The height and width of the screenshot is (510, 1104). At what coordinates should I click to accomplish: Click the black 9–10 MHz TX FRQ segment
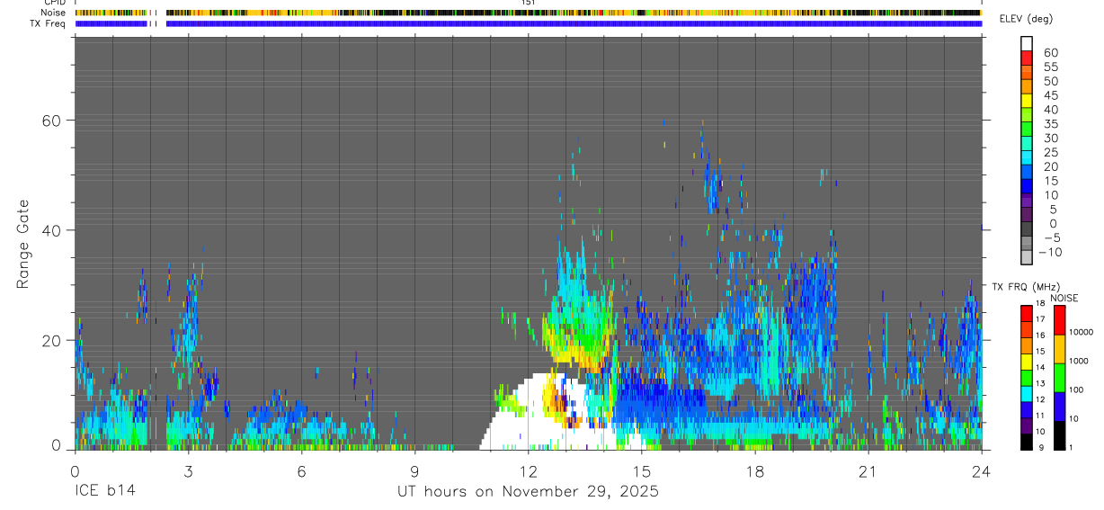[x=1026, y=442]
